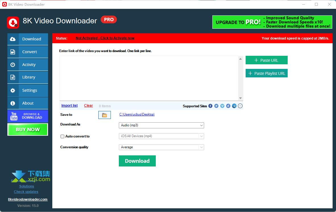Click the 0 Items counter text
The image size is (336, 212).
click(x=105, y=106)
